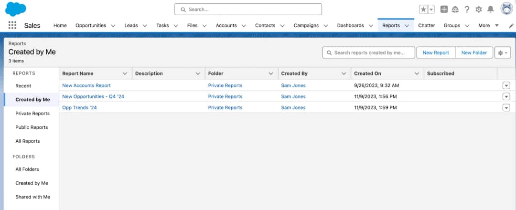Expand the Groups tab chevron
Viewport: 516px width, 210px height.
pyautogui.click(x=467, y=26)
